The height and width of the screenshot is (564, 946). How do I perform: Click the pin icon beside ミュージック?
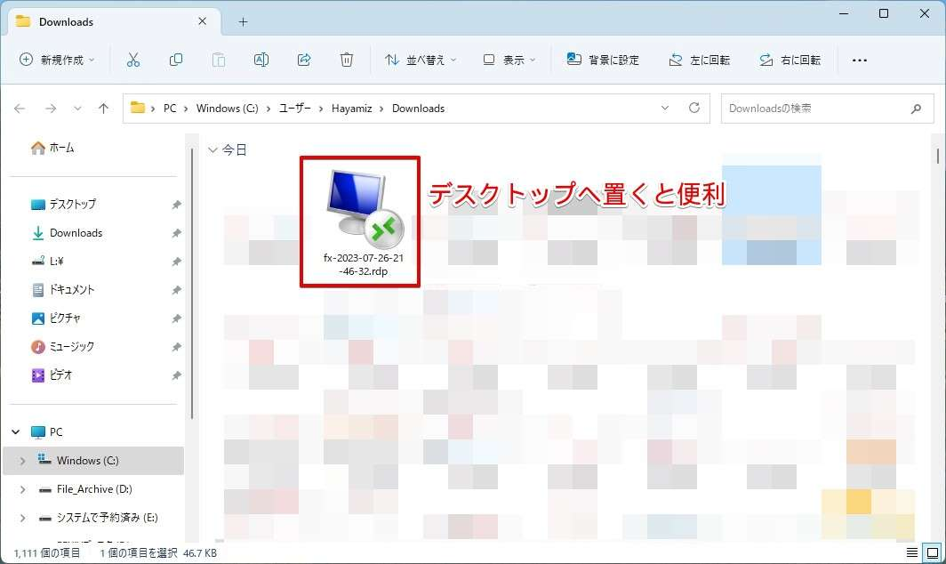pos(176,347)
